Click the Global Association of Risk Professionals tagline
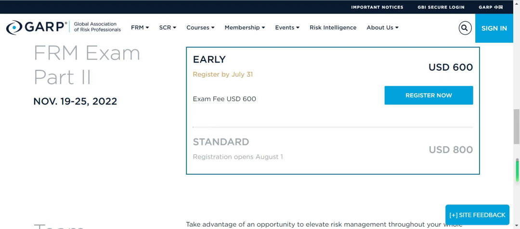This screenshot has height=229, width=520. [x=97, y=27]
